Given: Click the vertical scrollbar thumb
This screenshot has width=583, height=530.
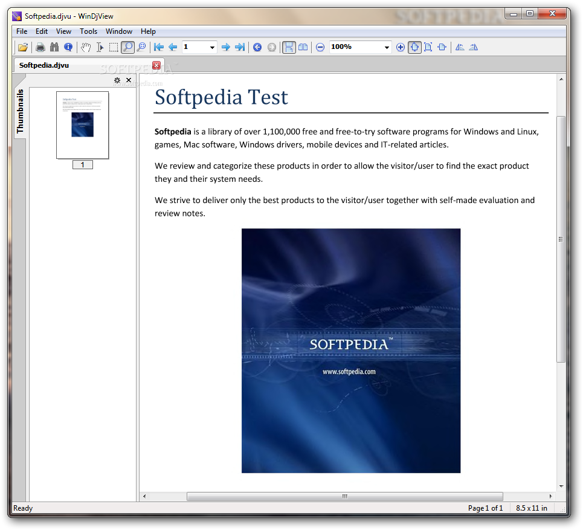Looking at the screenshot, I should [x=561, y=239].
